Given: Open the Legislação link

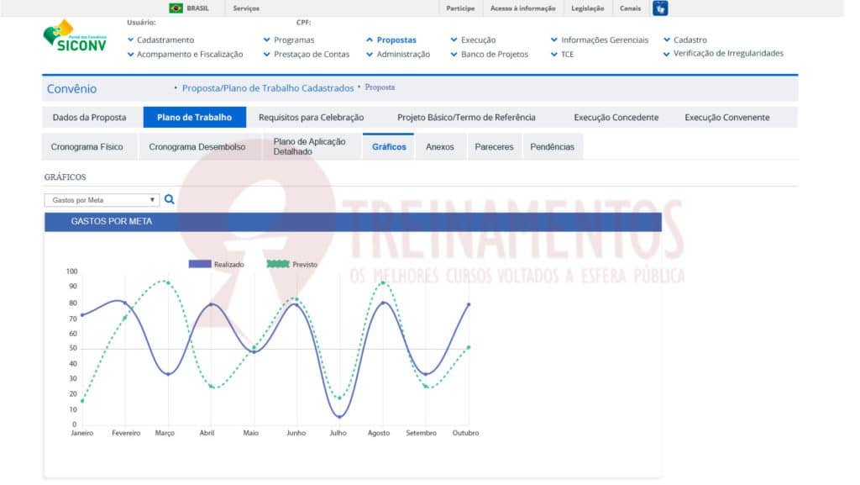Looking at the screenshot, I should coord(587,8).
